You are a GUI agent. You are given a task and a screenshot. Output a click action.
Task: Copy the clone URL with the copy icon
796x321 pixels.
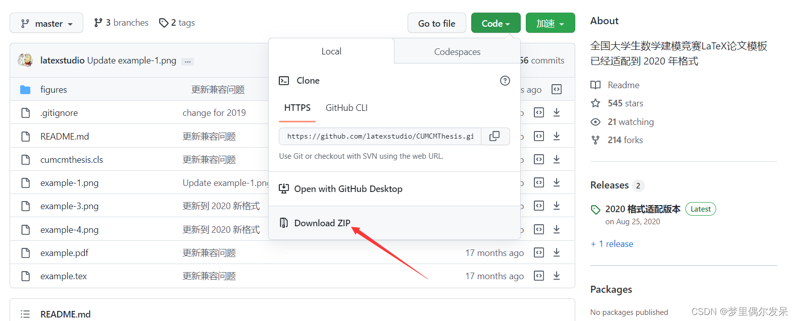[495, 136]
